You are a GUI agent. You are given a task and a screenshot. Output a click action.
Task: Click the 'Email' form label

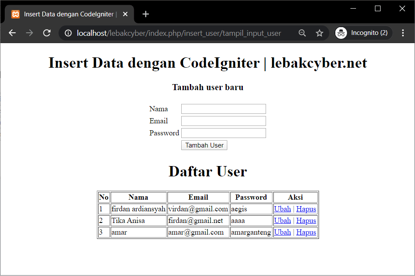click(x=158, y=121)
